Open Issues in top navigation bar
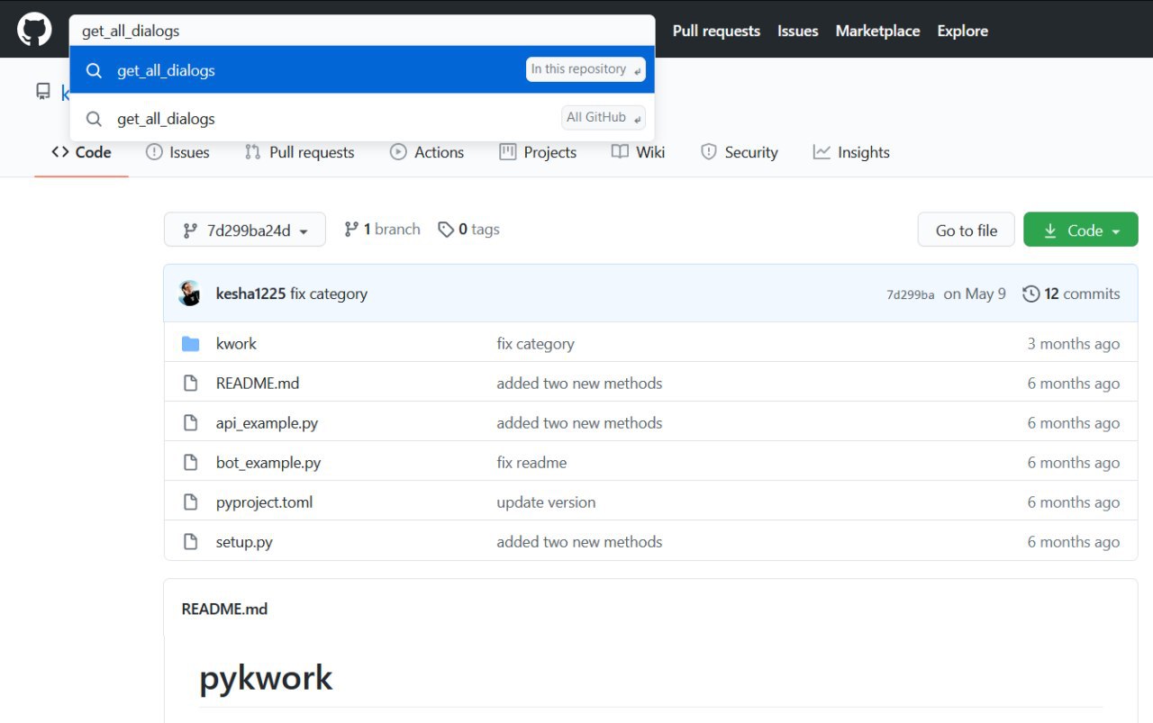1153x723 pixels. (798, 31)
